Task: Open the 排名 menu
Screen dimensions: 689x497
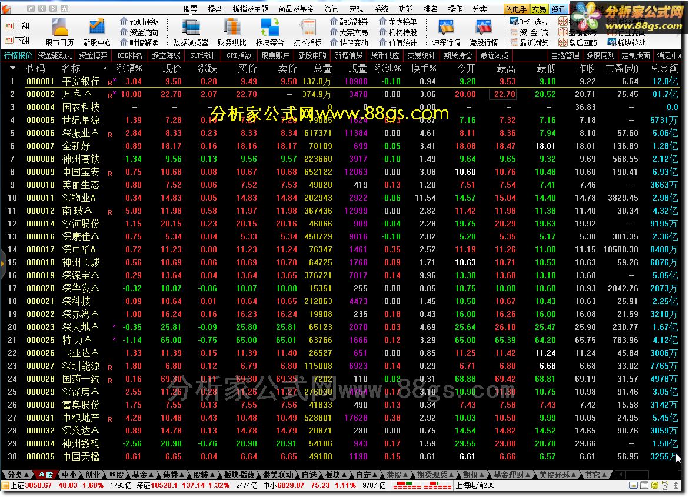Action: click(x=430, y=9)
